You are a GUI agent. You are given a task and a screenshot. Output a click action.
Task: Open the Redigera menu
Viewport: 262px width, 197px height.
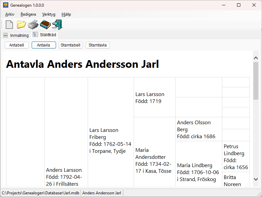[28, 14]
